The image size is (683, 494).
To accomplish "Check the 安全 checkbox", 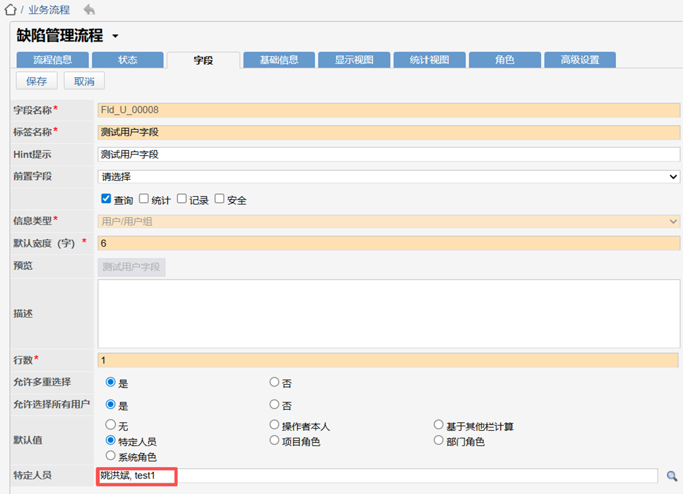I will pos(220,199).
